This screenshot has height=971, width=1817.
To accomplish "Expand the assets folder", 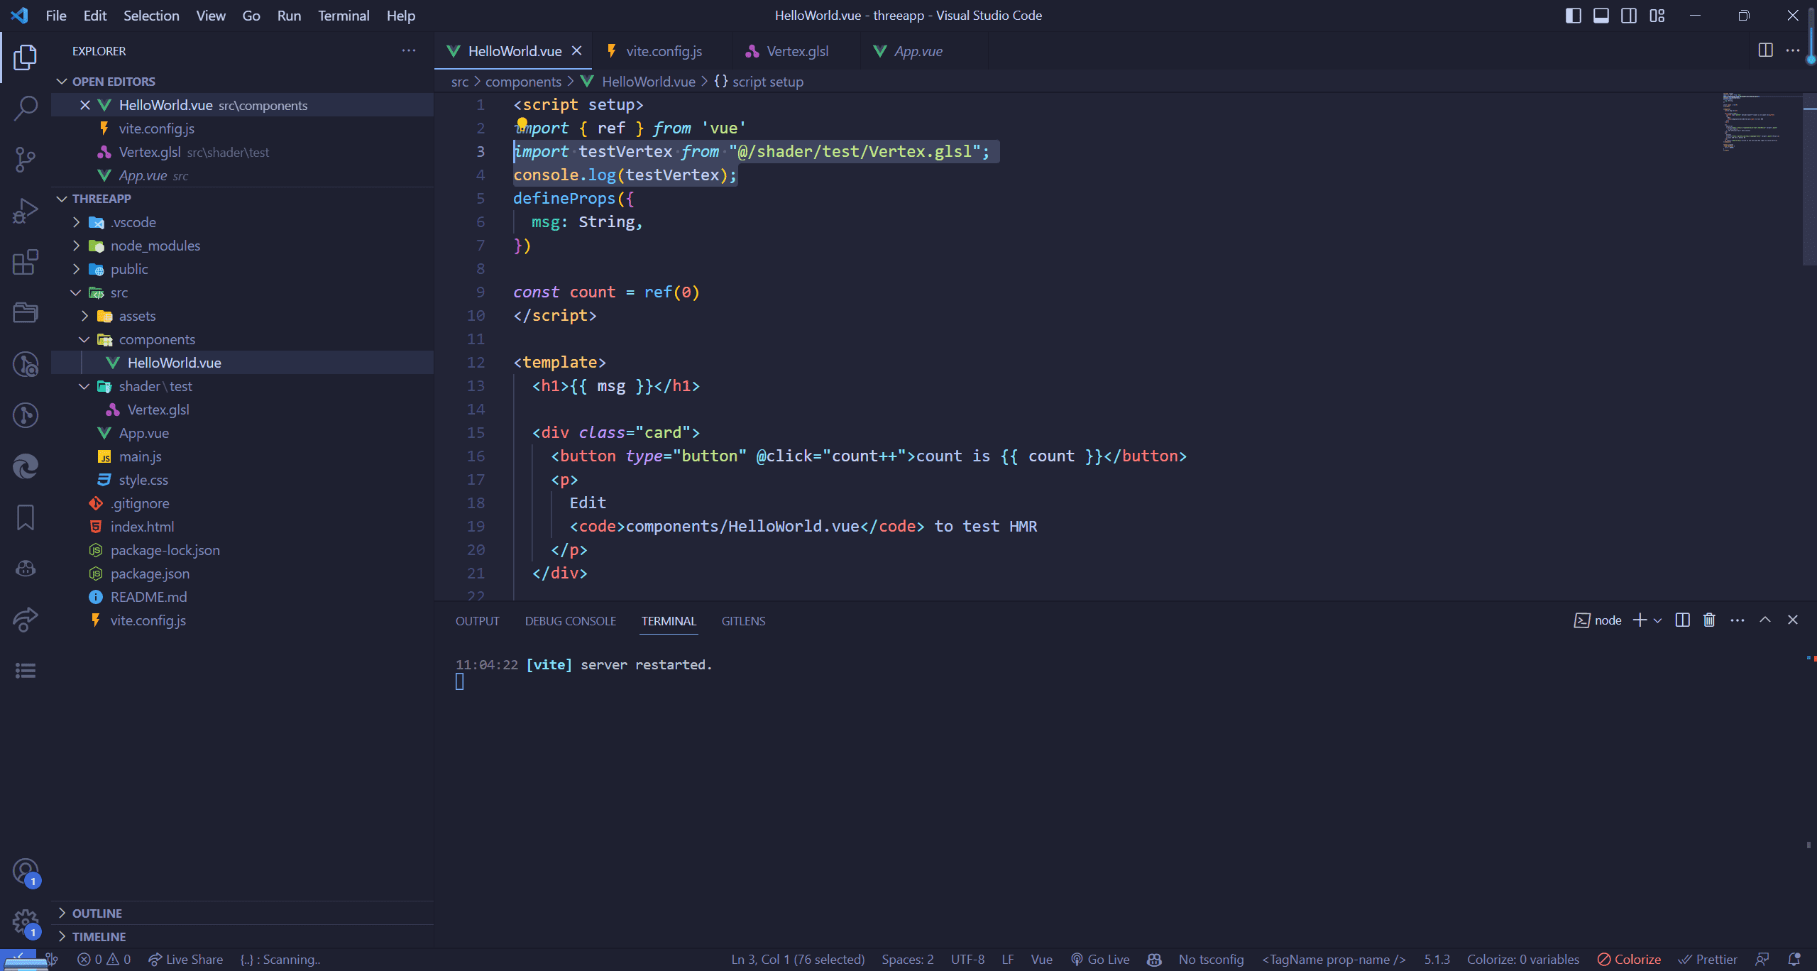I will (x=85, y=316).
